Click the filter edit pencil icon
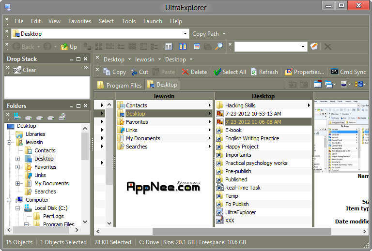 click(x=314, y=46)
